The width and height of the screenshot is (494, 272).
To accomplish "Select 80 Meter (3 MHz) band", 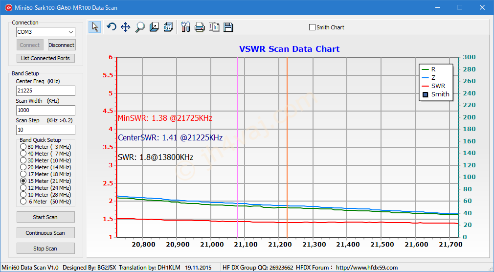I will point(45,147).
